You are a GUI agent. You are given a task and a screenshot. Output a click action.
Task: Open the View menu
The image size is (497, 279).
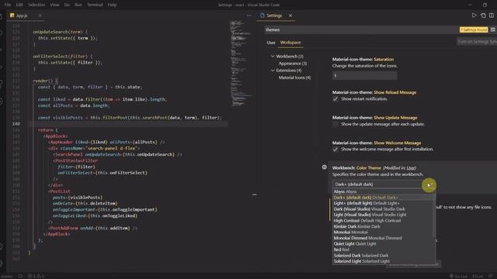pyautogui.click(x=54, y=5)
